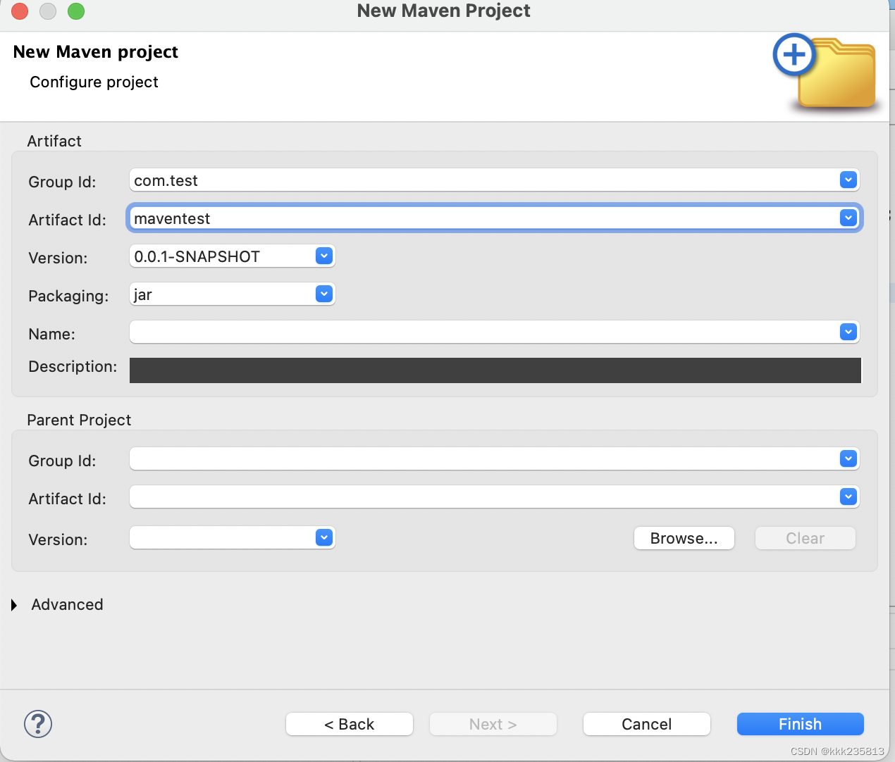895x762 pixels.
Task: Open the Parent Project Artifact Id dropdown
Action: [x=848, y=496]
